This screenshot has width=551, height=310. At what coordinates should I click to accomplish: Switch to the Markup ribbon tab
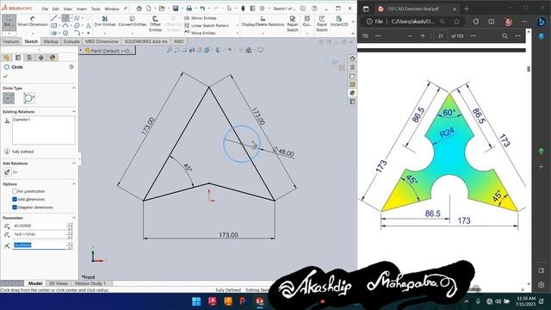[x=51, y=41]
